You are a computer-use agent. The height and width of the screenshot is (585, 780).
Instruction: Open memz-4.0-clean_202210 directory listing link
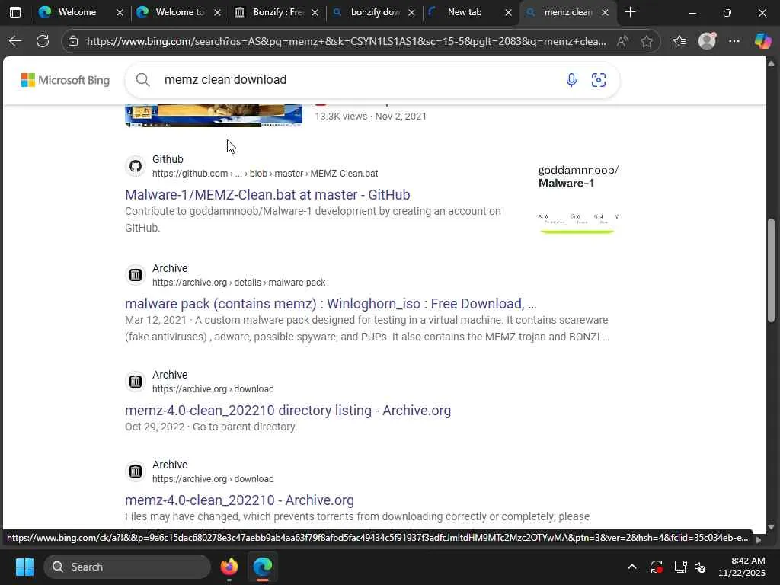pos(288,410)
